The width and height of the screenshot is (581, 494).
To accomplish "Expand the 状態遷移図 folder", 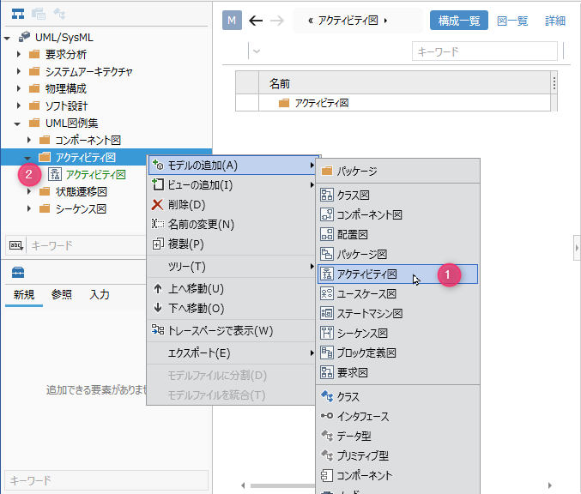I will (29, 191).
